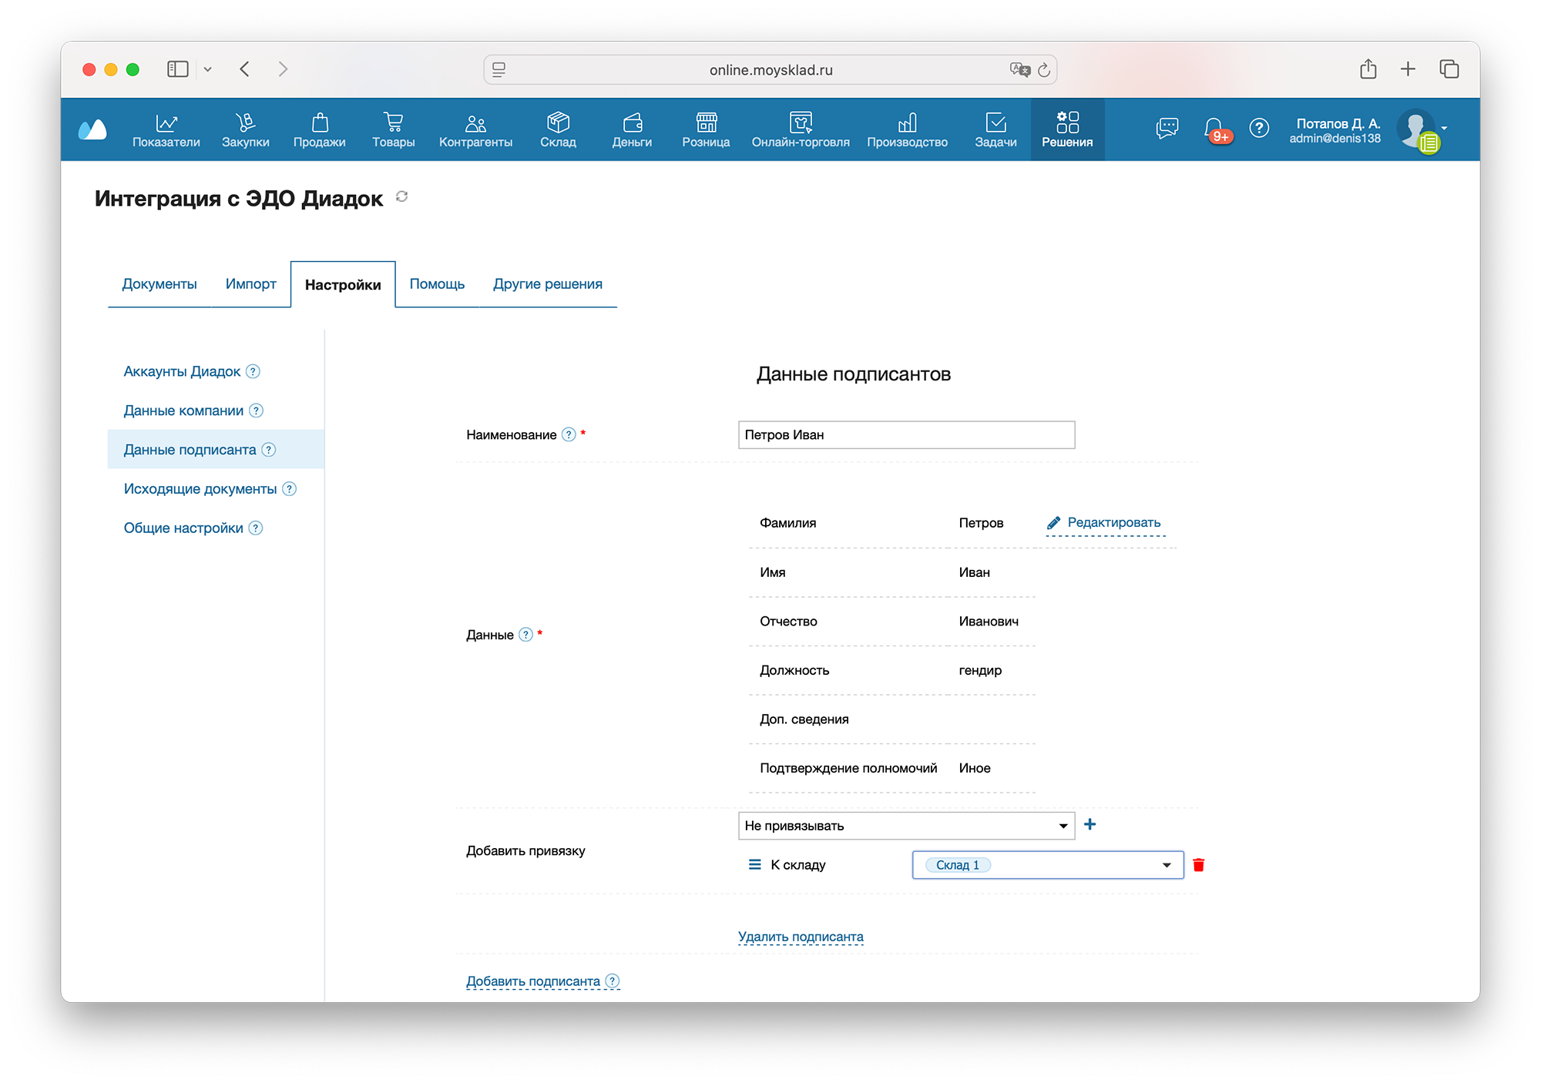Click the Редактировать link
1541x1083 pixels.
[1113, 522]
